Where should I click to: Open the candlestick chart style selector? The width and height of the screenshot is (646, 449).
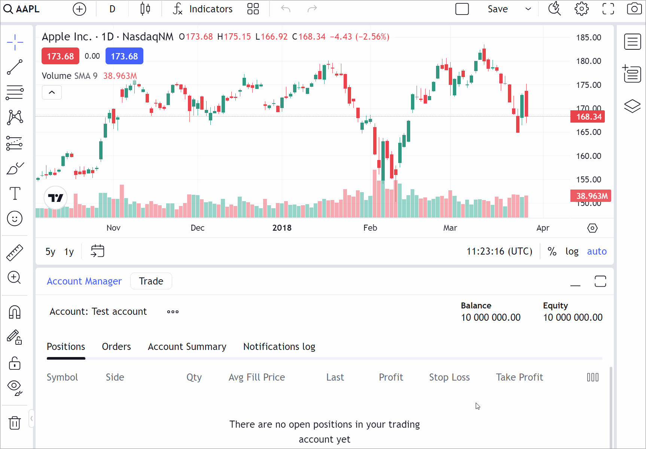(145, 9)
